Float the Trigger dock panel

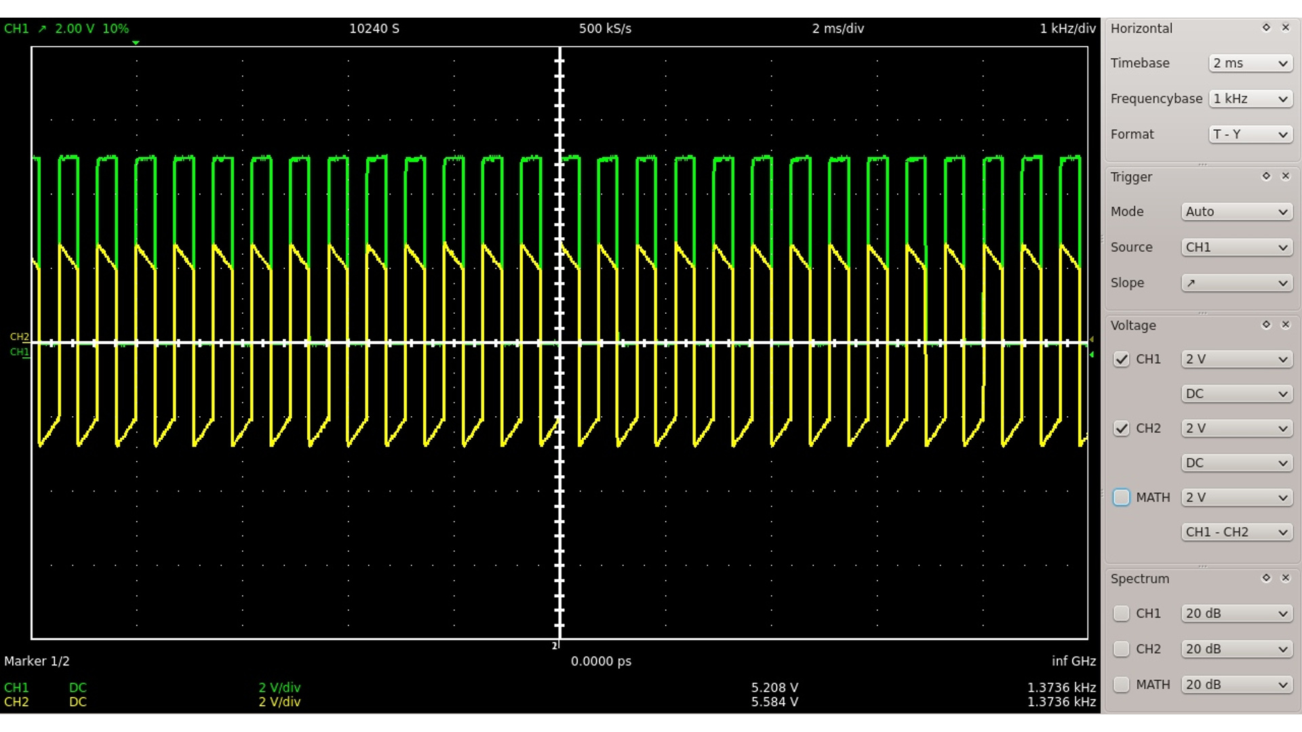(x=1266, y=176)
